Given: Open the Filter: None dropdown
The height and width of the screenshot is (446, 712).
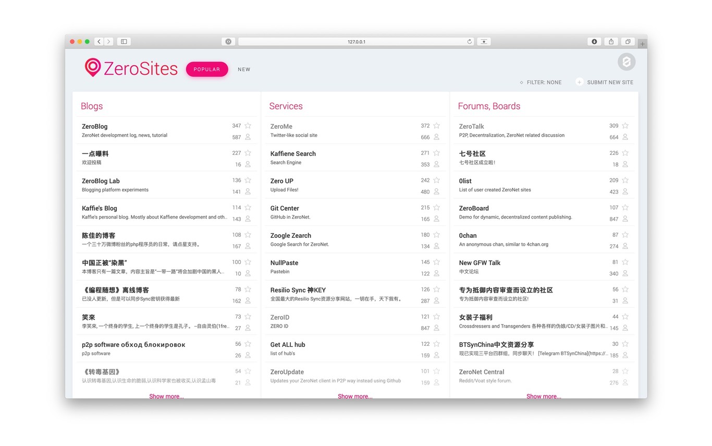Looking at the screenshot, I should tap(541, 82).
